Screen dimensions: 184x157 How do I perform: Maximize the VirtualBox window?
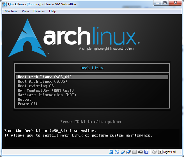pos(165,3)
